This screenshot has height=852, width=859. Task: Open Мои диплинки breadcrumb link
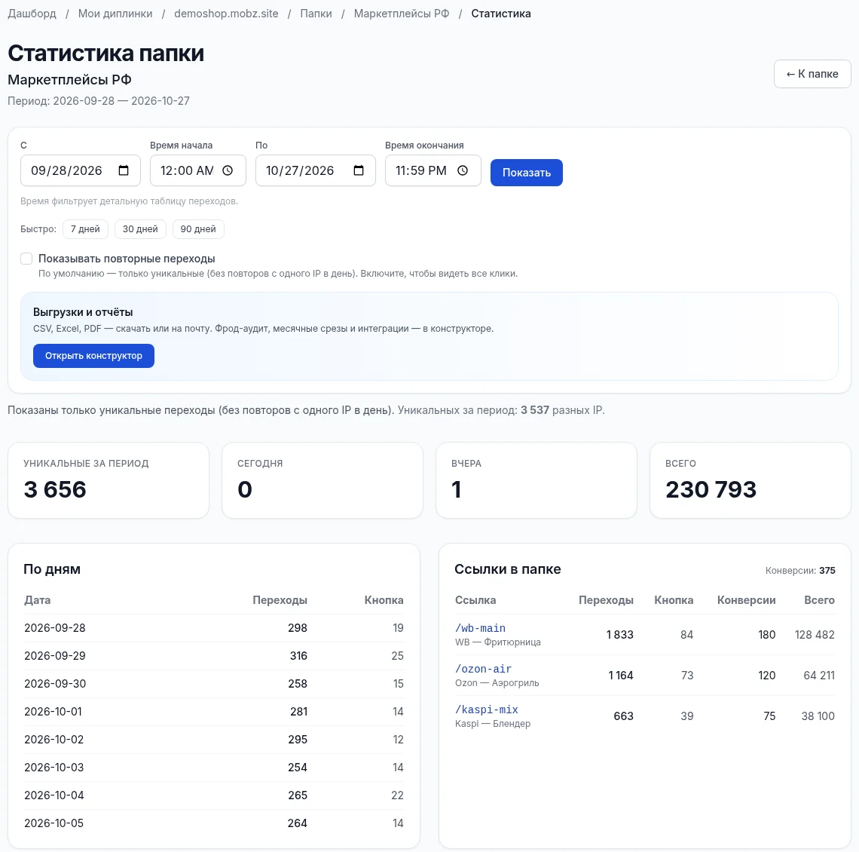pos(115,14)
